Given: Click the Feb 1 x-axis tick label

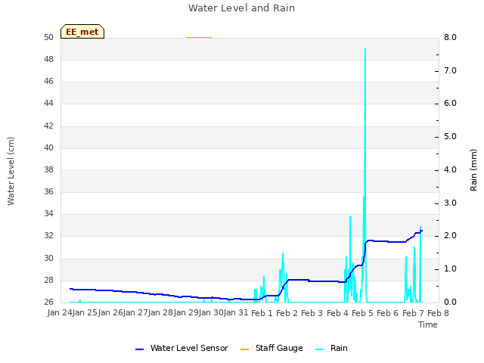Looking at the screenshot, I should [262, 313].
